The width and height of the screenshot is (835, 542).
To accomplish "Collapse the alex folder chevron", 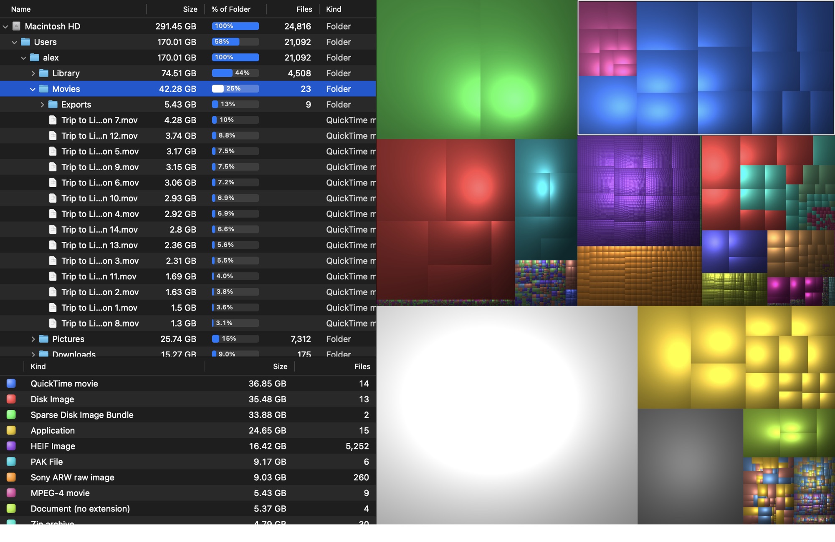I will pos(24,58).
